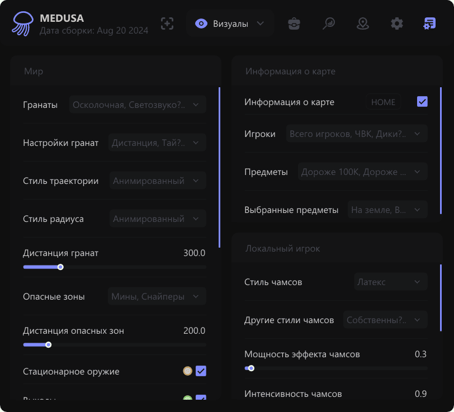Expand the Опасные зоны dropdown
Image resolution: width=454 pixels, height=412 pixels.
(x=157, y=297)
